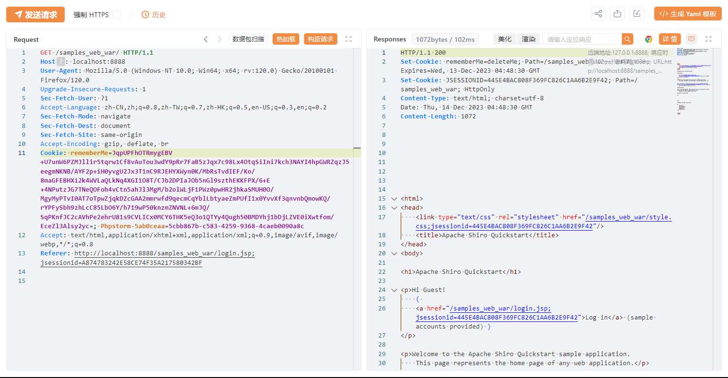Click the Apache Shiro Quickstart title tag
The image size is (728, 378).
487,235
